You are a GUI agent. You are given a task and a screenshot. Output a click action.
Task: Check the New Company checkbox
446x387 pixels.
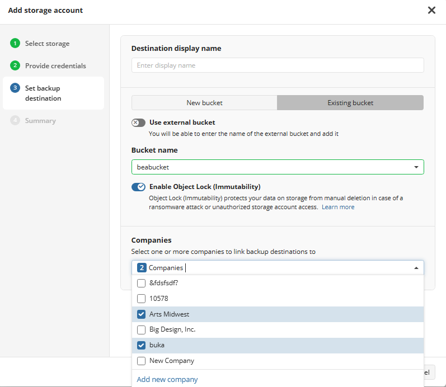click(x=141, y=361)
